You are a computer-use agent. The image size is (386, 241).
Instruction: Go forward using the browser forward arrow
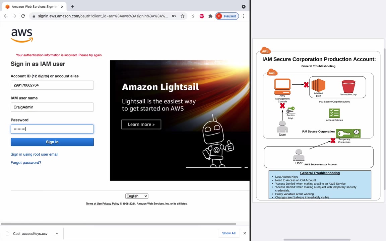pos(14,16)
